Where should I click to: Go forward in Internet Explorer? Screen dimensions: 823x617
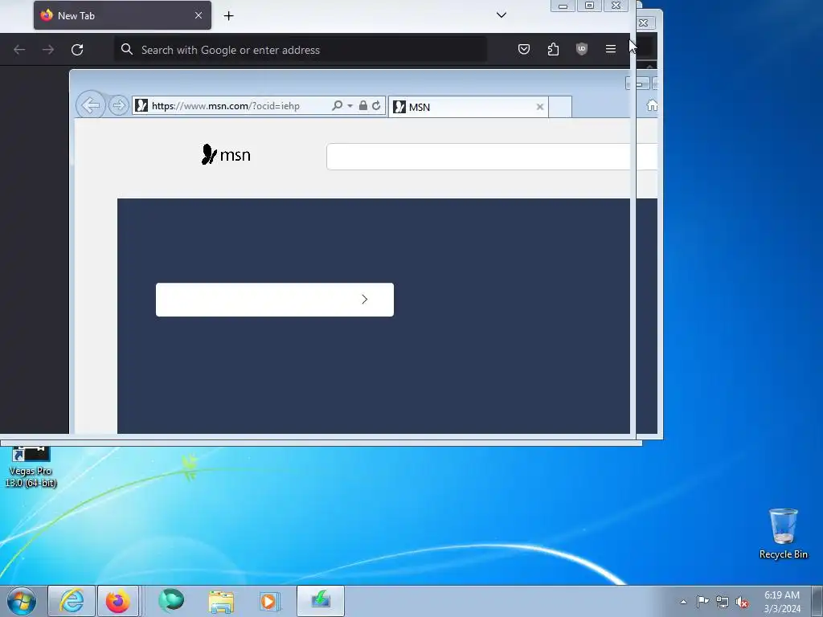click(119, 105)
